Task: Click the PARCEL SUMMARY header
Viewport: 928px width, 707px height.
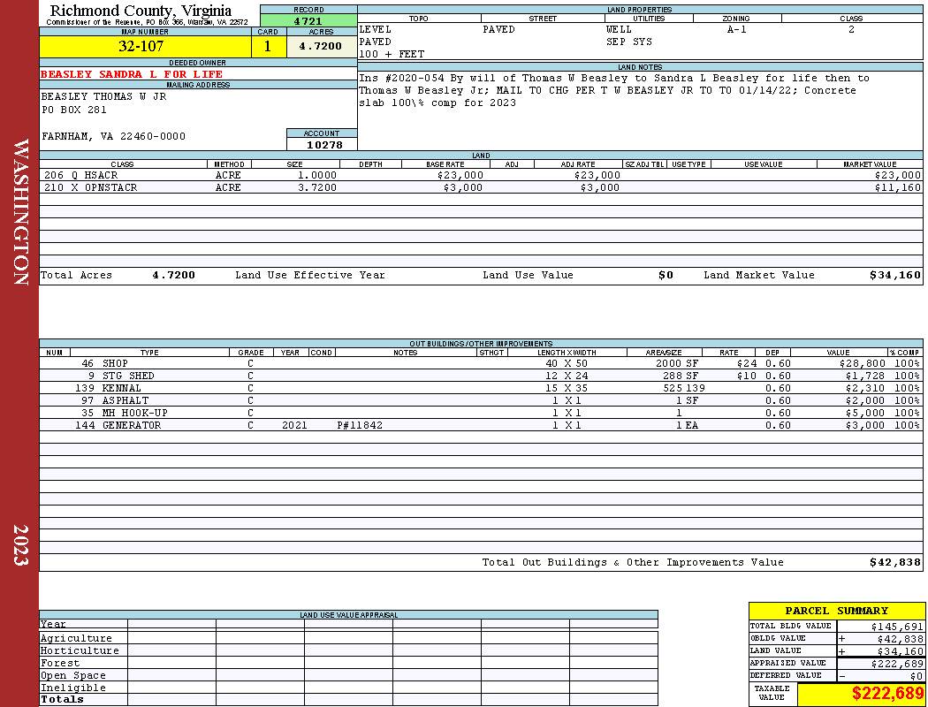Action: [x=836, y=611]
